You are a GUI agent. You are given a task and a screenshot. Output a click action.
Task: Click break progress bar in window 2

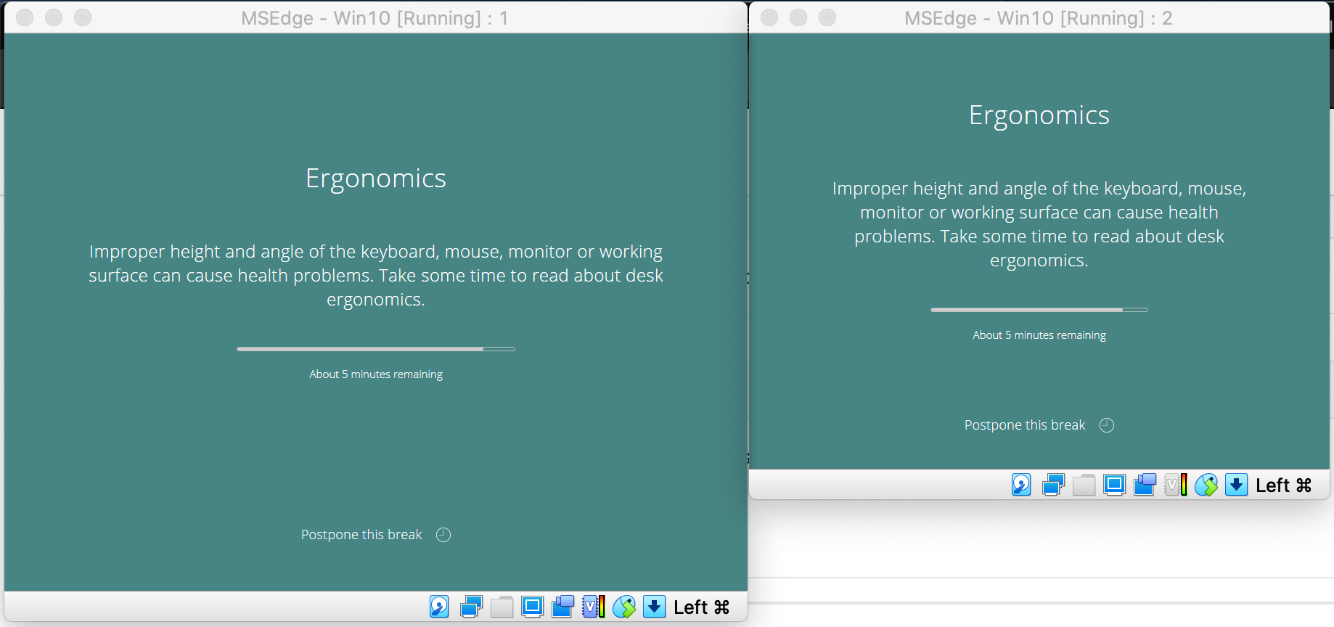[x=1039, y=310]
